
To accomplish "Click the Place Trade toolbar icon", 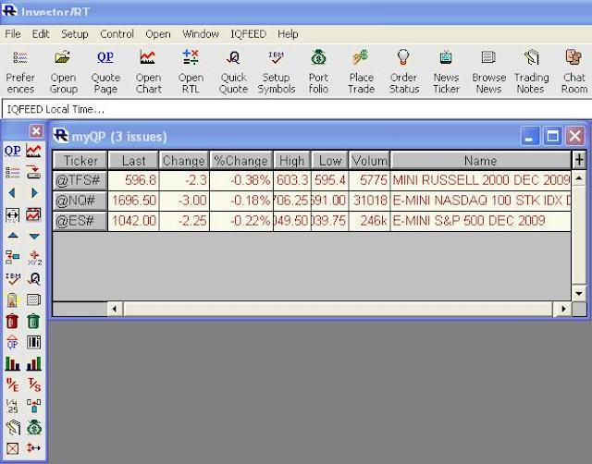I will (x=361, y=72).
